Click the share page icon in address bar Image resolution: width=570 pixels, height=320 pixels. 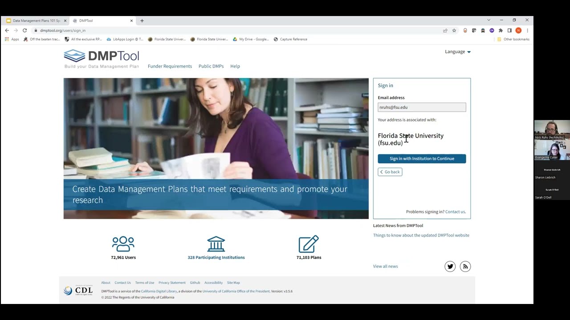click(445, 31)
